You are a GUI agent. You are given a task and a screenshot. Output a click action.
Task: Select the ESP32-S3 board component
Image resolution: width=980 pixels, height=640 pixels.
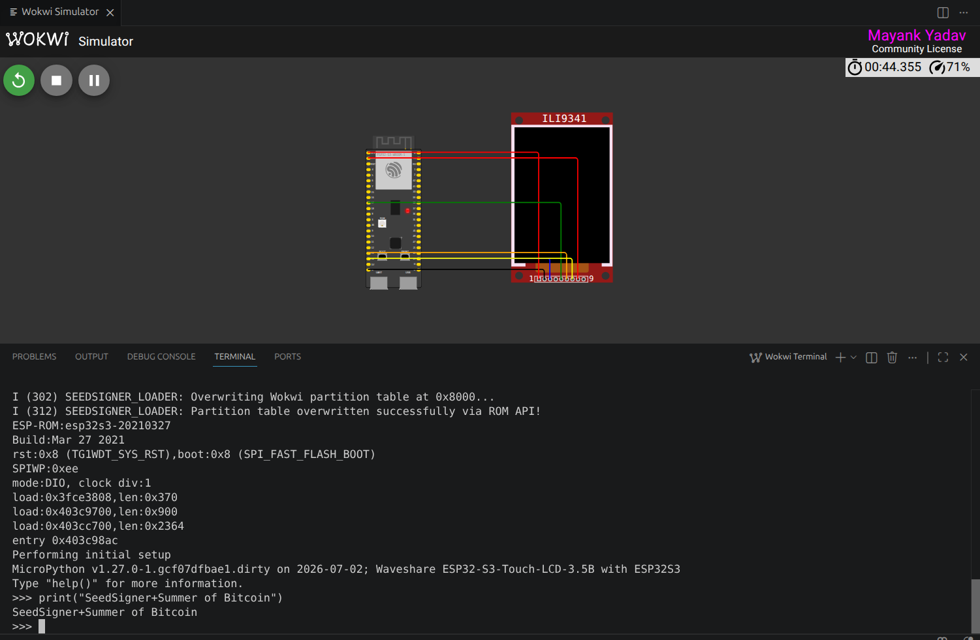(394, 212)
